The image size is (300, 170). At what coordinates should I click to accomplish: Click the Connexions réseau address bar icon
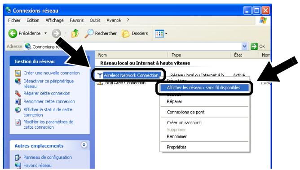[x=28, y=46]
